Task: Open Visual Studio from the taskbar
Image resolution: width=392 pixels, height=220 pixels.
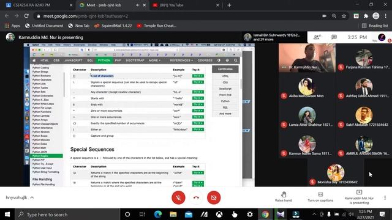Action: (281, 215)
